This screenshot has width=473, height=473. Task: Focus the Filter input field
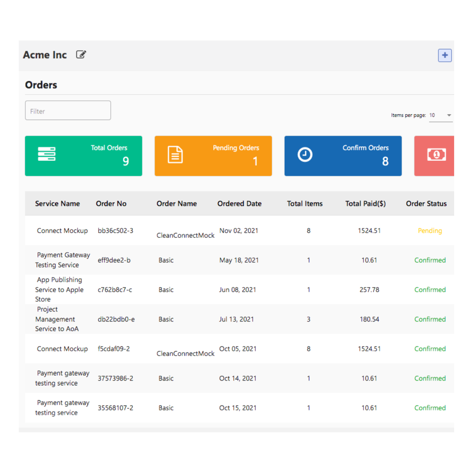(68, 110)
